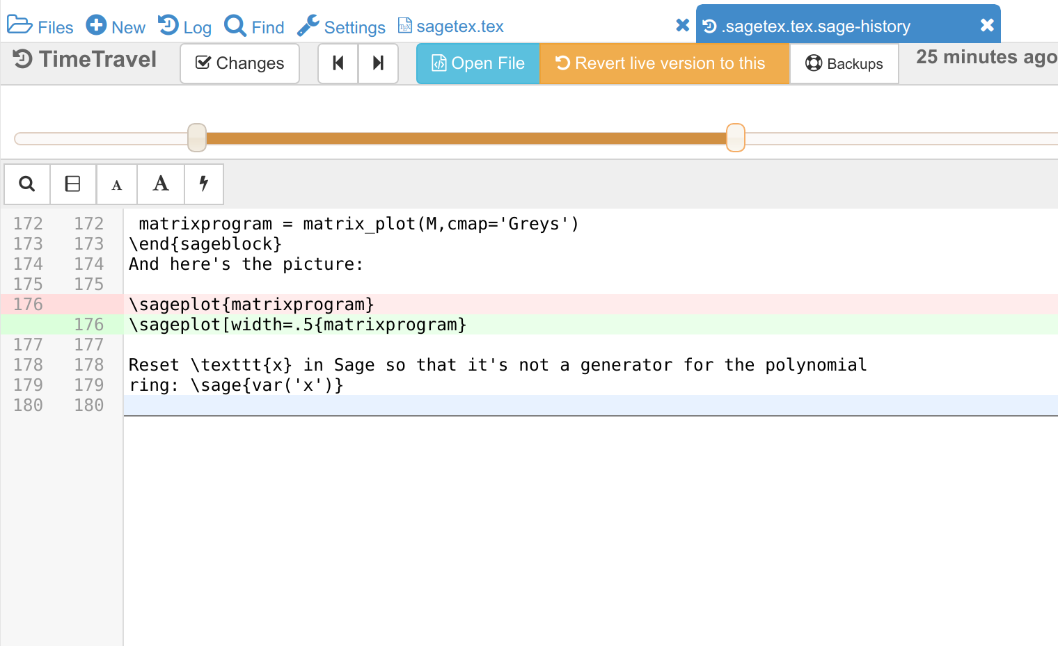Close the sagetex.tex tab
This screenshot has height=646, width=1058.
click(x=682, y=26)
